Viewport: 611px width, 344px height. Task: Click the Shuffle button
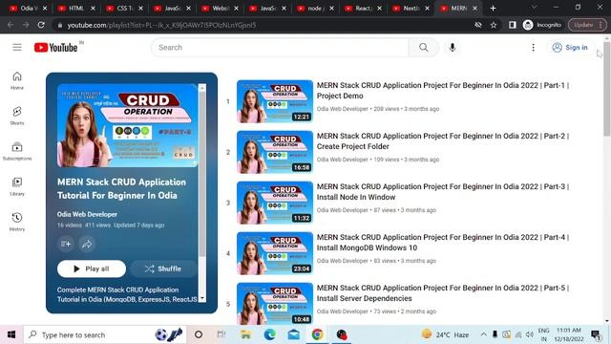point(163,269)
